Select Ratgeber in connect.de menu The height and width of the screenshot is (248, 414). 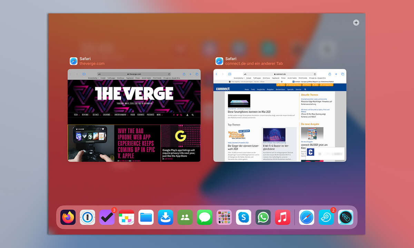click(x=270, y=89)
